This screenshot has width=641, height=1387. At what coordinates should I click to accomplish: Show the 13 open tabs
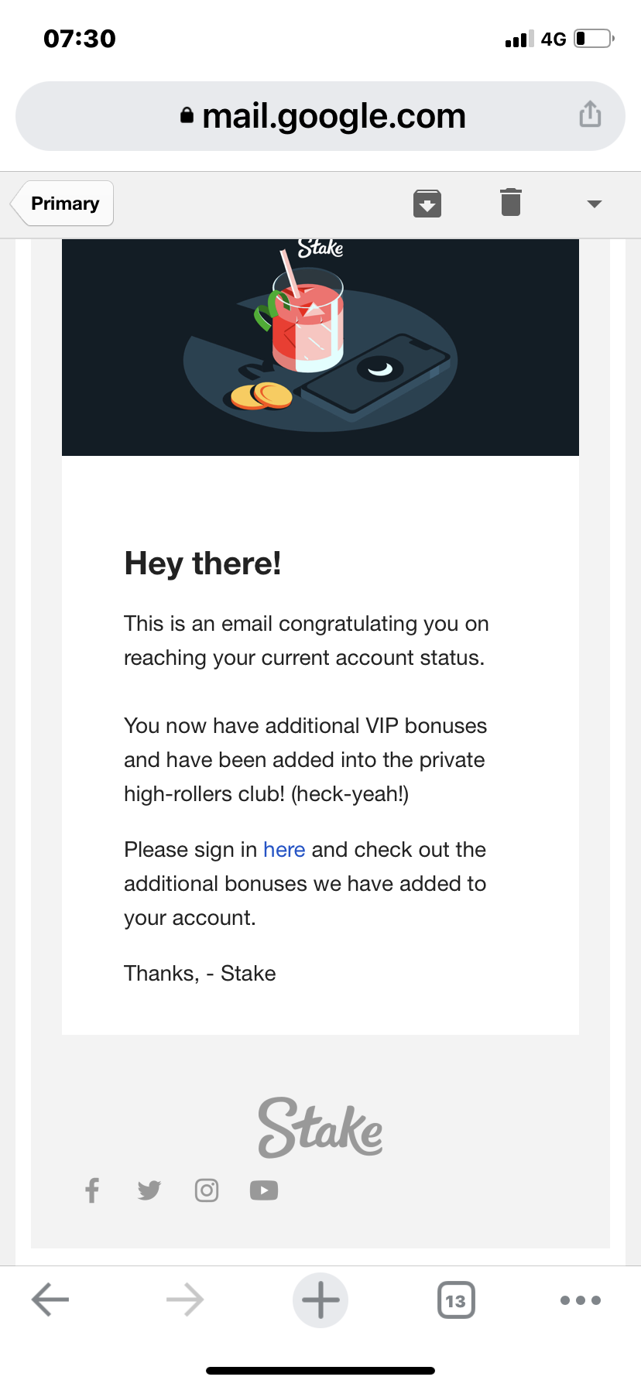(x=456, y=1300)
